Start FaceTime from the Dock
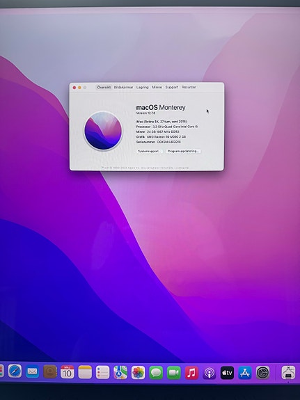300x400 pixels. 173,373
